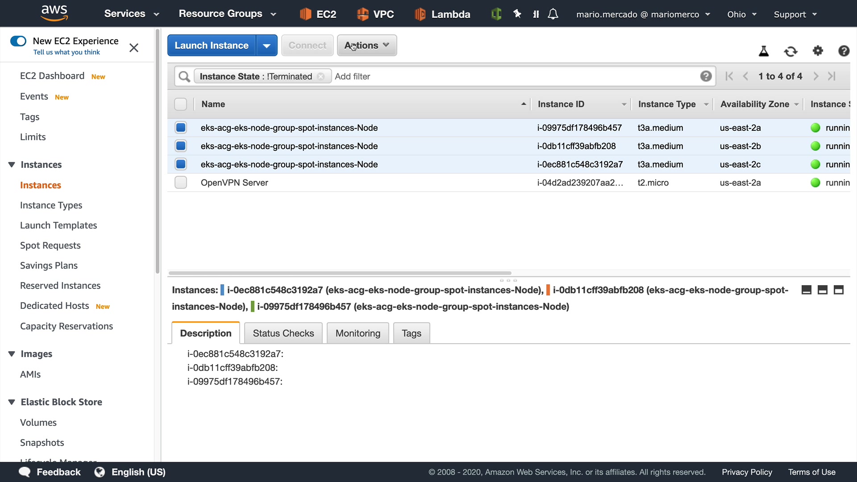
Task: Open table settings gear icon
Action: 818,51
